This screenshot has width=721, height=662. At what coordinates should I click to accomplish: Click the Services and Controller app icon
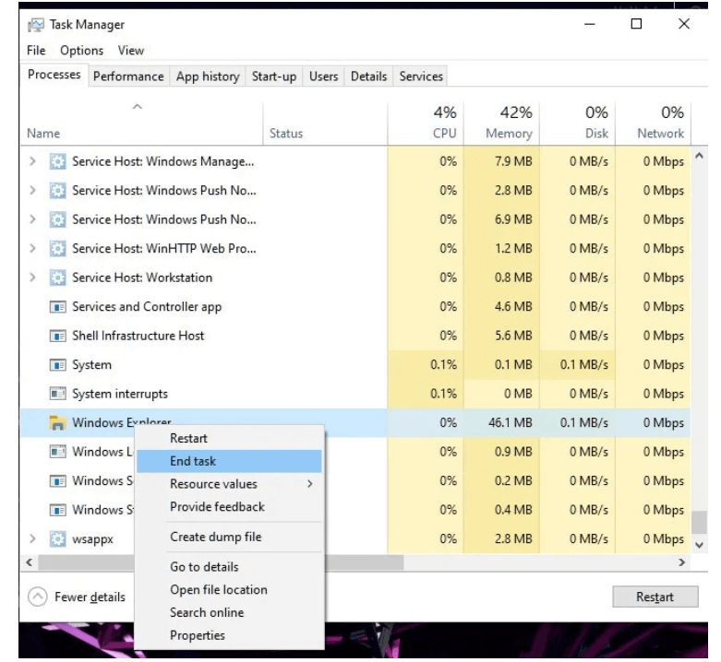57,307
